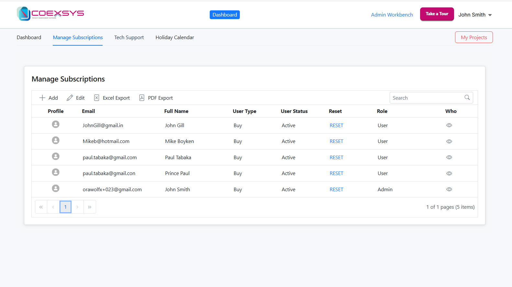
Task: Sort by User Type column header
Action: pos(244,111)
